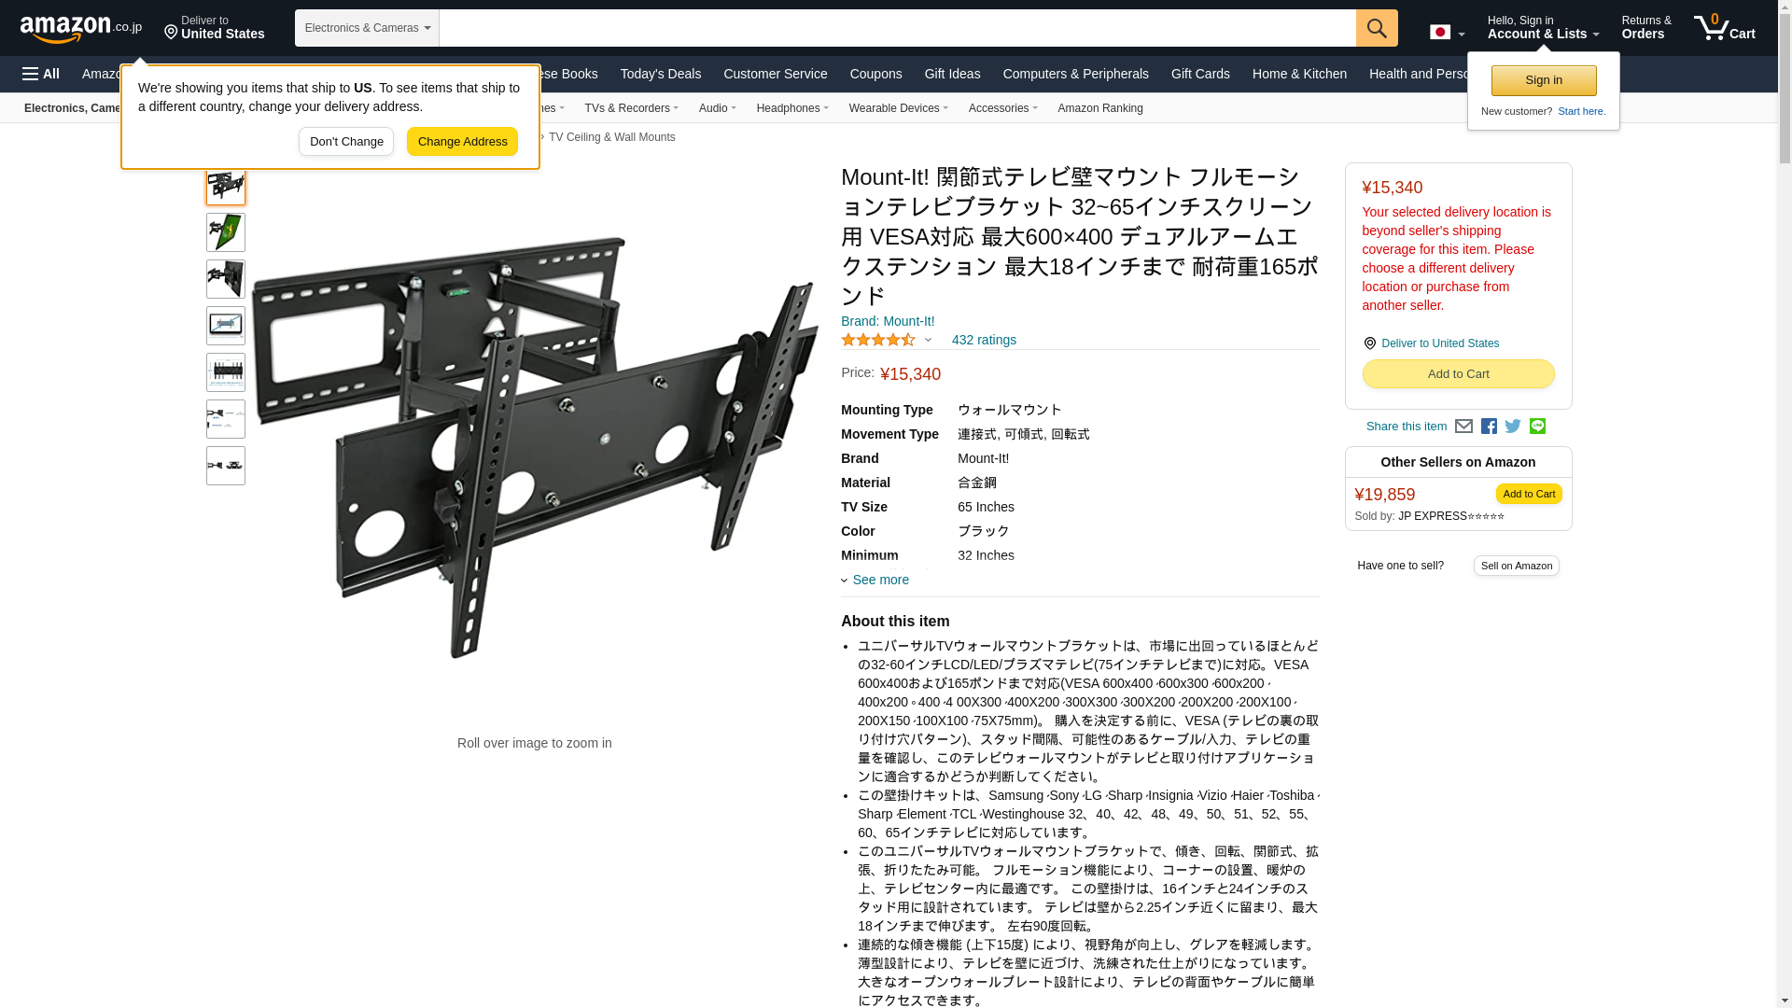1792x1008 pixels.
Task: Expand the Electronics & Cameras search category dropdown
Action: click(x=367, y=28)
